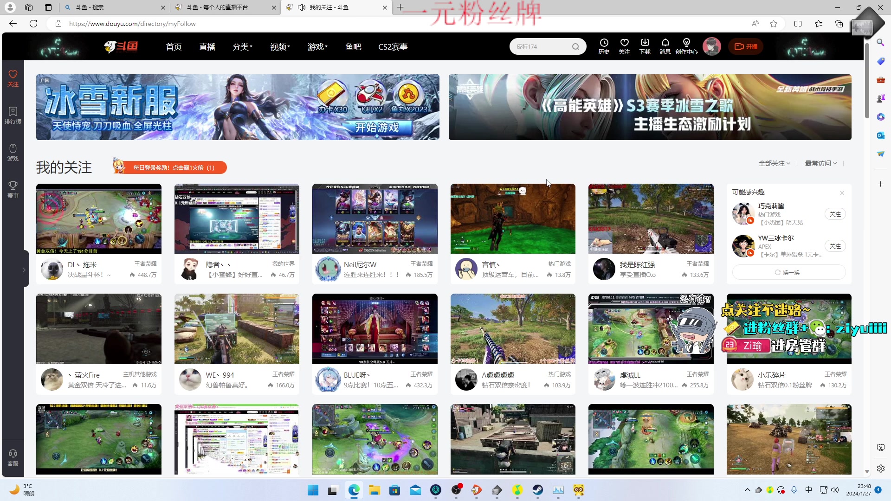Open BLUE呀丶 stream thumbnail
The image size is (891, 501).
pyautogui.click(x=375, y=329)
